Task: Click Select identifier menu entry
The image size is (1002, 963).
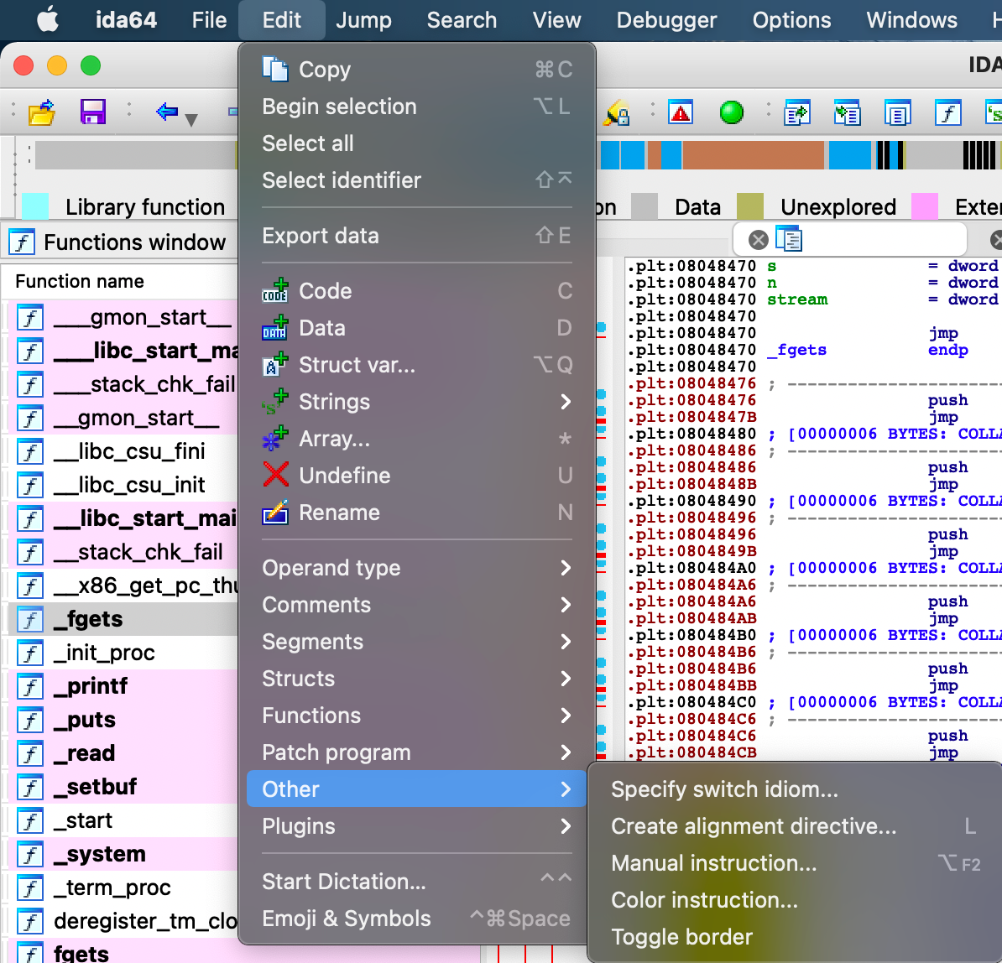Action: coord(416,180)
